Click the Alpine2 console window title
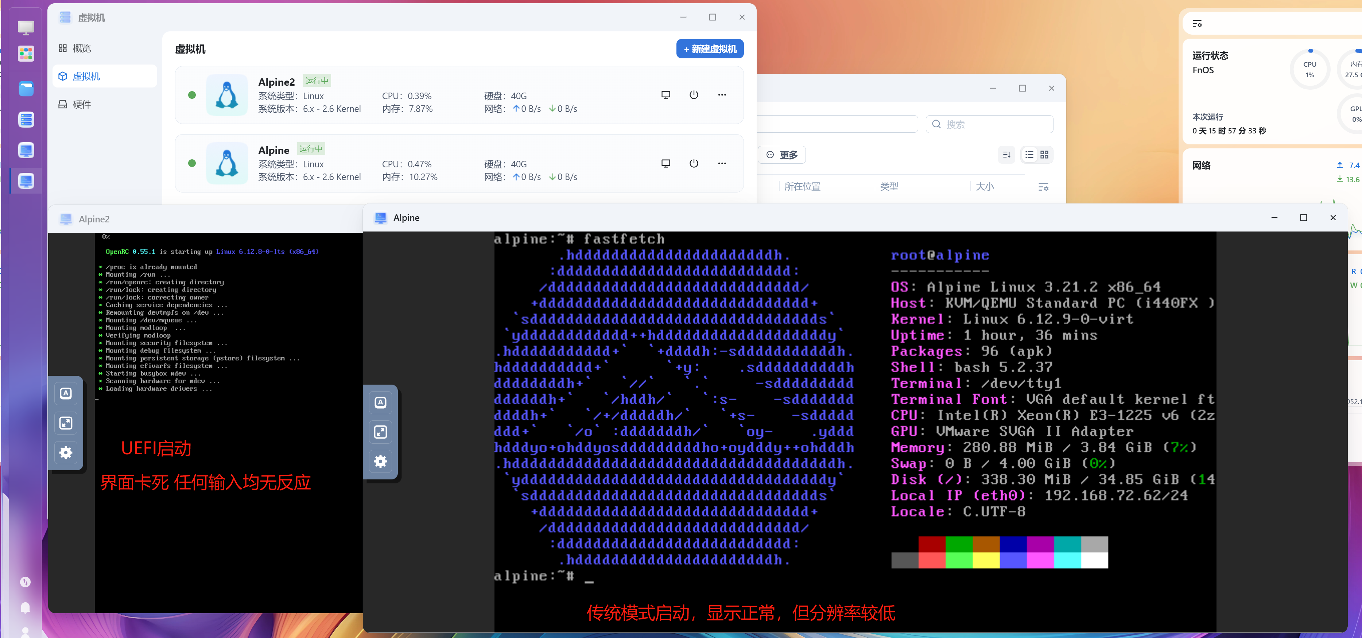Screen dimensions: 1362x638 click(94, 219)
